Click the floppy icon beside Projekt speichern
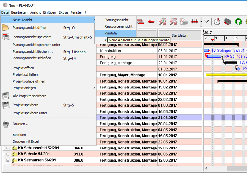 (x=6, y=105)
